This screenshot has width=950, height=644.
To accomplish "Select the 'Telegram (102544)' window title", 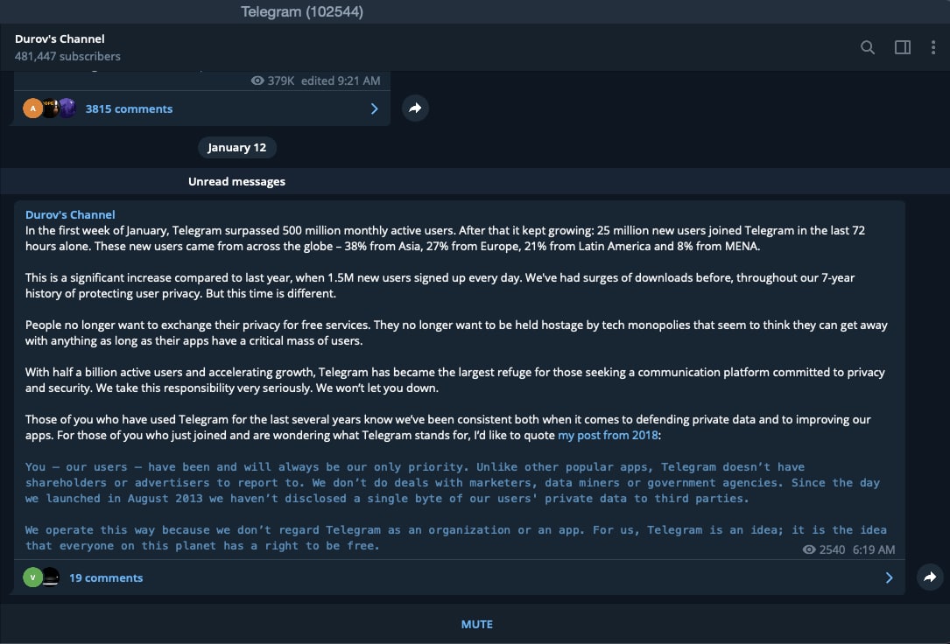I will [x=302, y=12].
